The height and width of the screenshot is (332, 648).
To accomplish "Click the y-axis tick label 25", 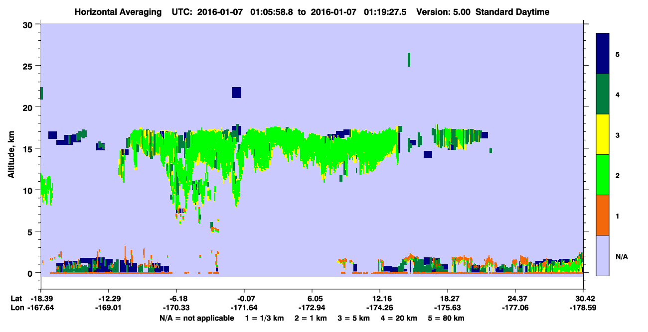I will click(x=29, y=66).
